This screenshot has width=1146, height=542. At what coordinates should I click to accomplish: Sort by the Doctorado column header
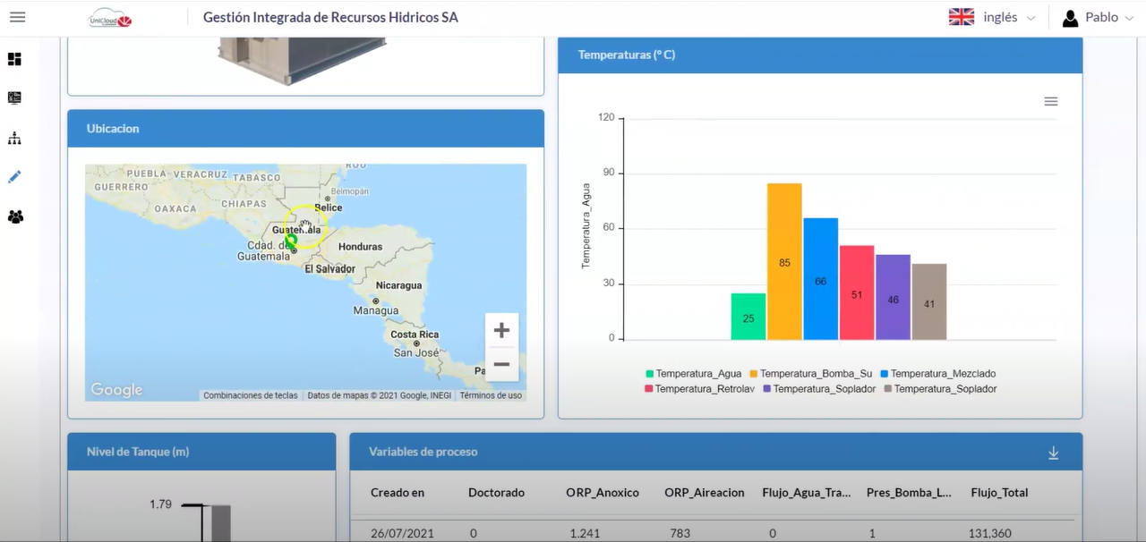[x=496, y=493]
